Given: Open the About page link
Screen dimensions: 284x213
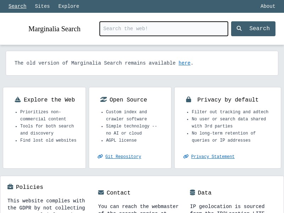Looking at the screenshot, I should 268,6.
